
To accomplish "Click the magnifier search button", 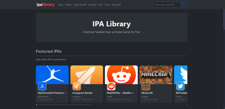I will [x=184, y=5].
